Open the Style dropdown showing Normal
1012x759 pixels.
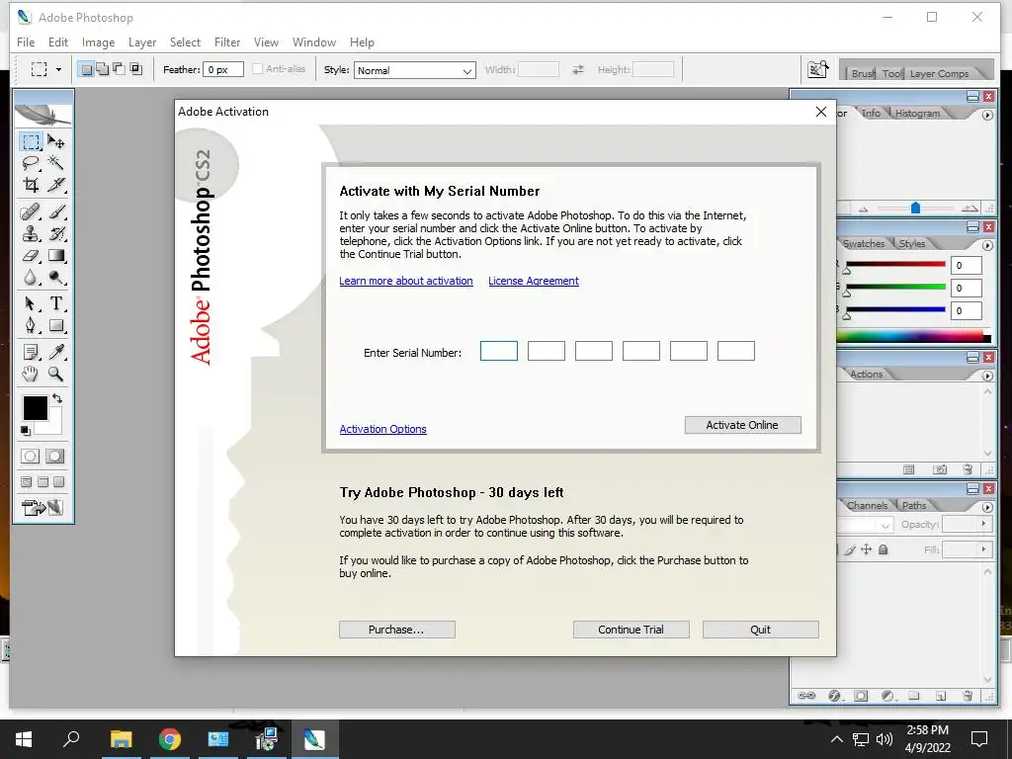coord(414,70)
